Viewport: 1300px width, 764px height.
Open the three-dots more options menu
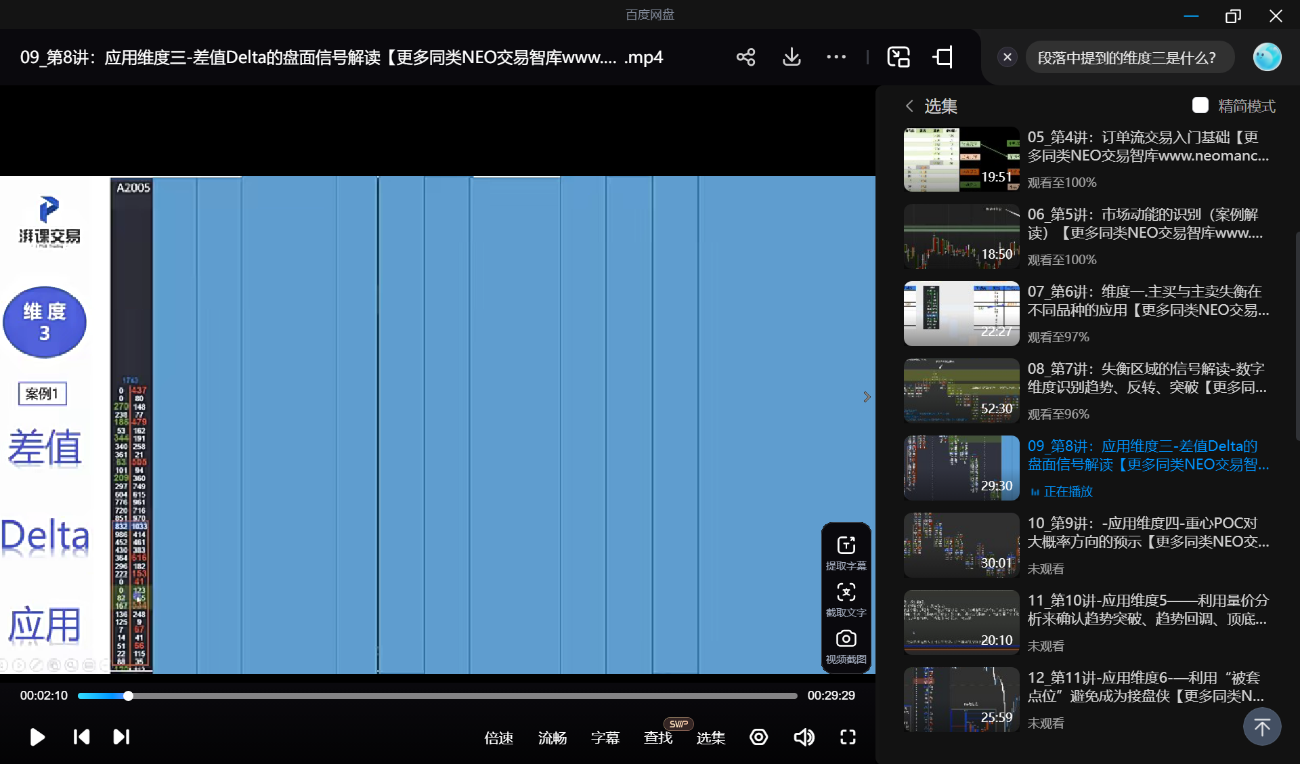(x=836, y=57)
